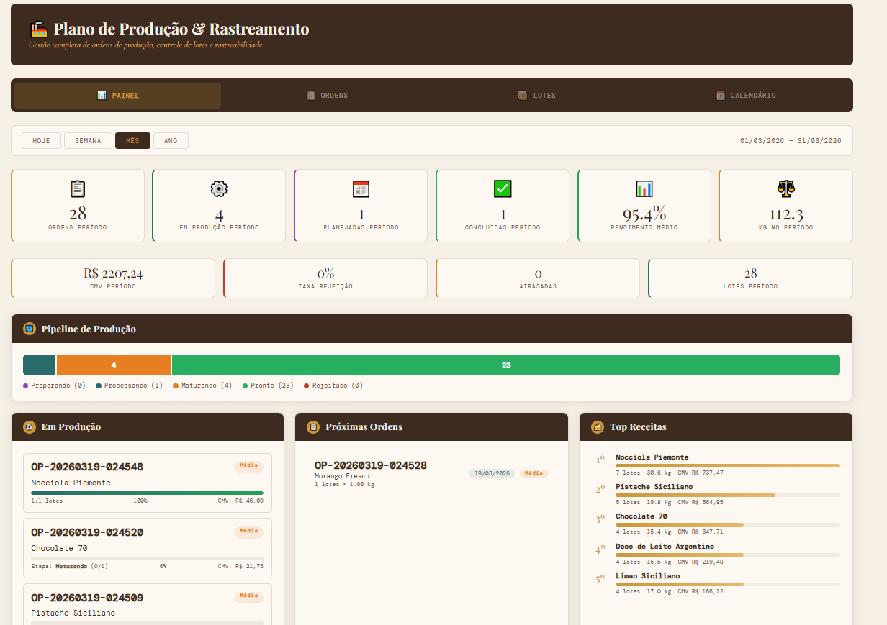
Task: Click the gear icon on the Em Produção panel
Action: coord(29,426)
